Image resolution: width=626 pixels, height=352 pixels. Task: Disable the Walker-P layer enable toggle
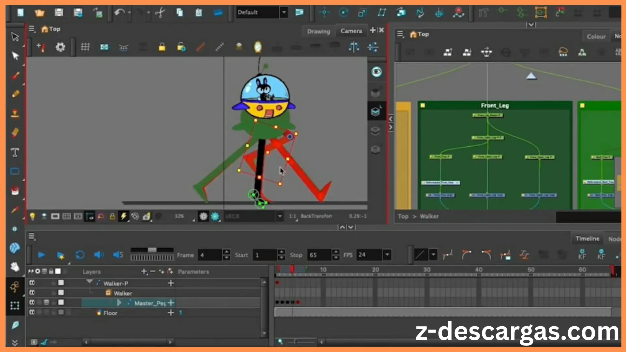[32, 283]
